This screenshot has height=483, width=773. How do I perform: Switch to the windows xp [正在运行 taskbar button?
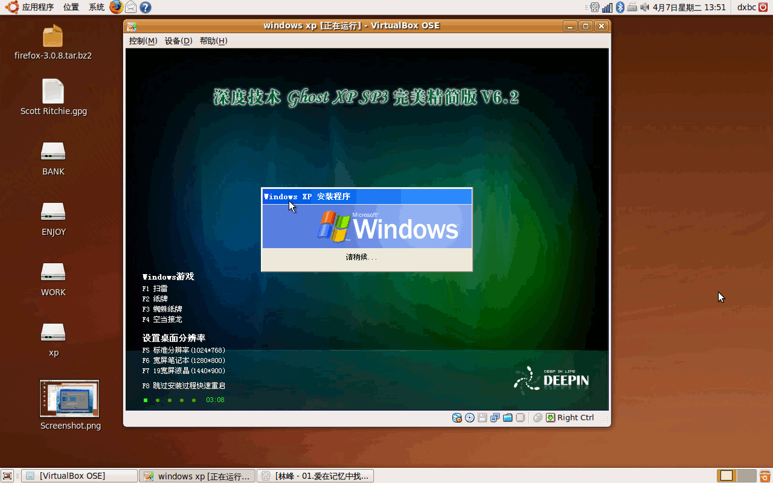(197, 476)
